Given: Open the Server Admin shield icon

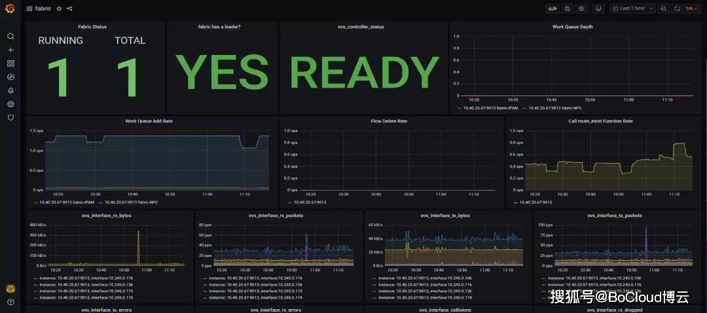Looking at the screenshot, I should (10, 117).
